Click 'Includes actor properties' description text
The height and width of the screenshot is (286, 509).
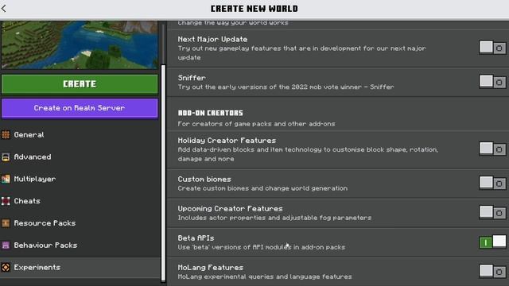point(274,218)
